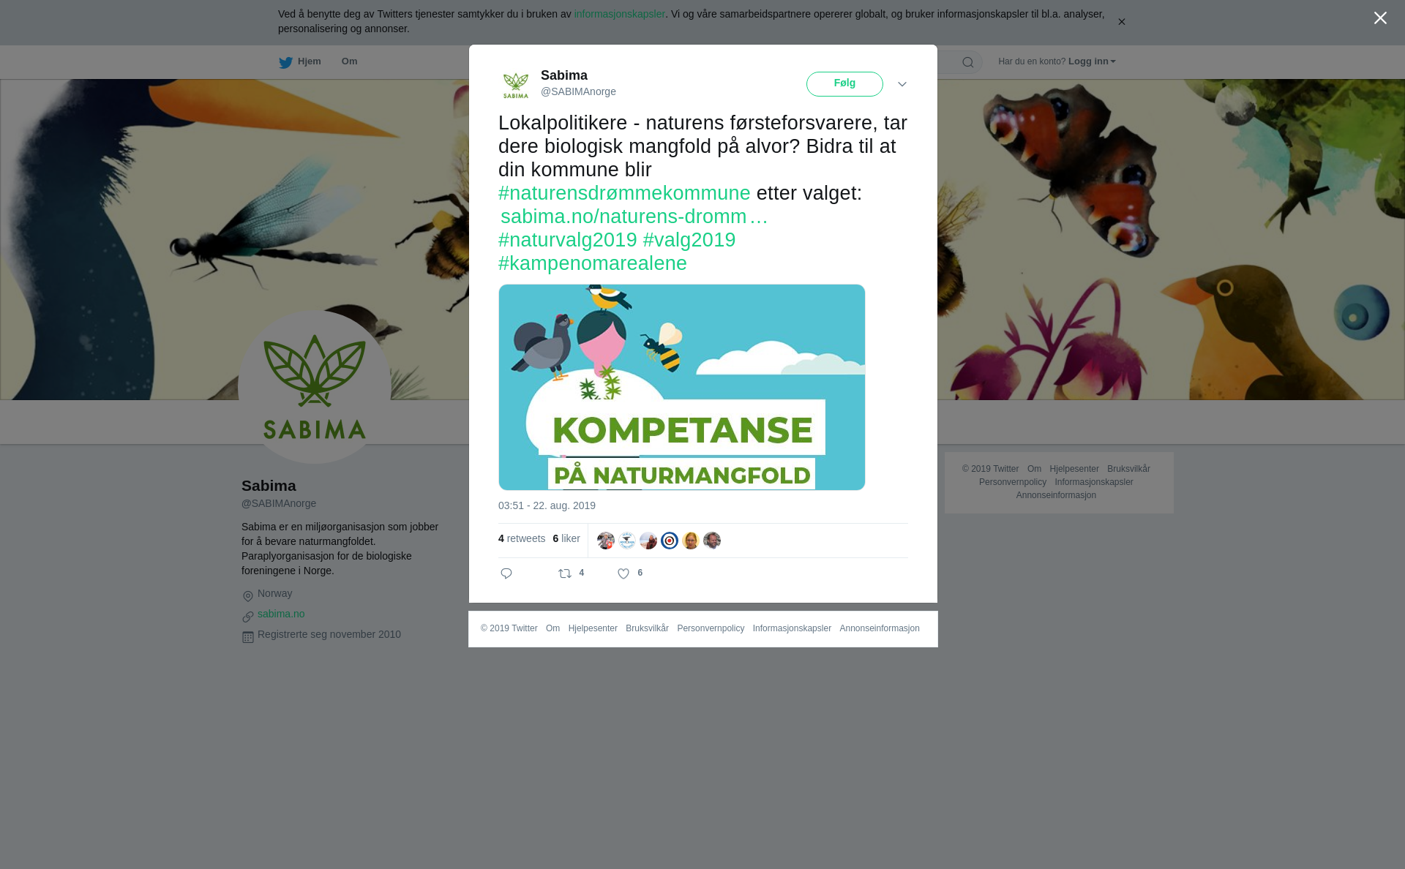Retweet the Sabima tweet
1405x869 pixels.
pos(565,573)
